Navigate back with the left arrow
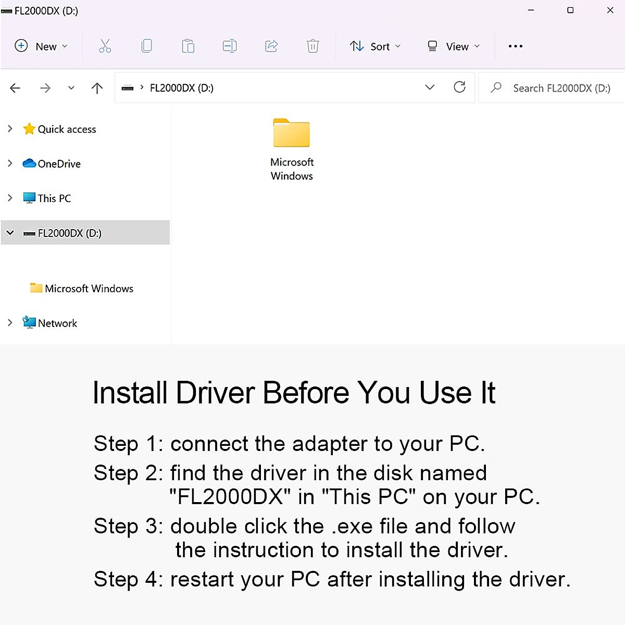 coord(15,88)
